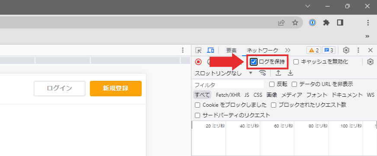Screen dimensions: 377x156
Task: Click the 80 ミリ秒 timeline marker
Action: click(x=318, y=126)
